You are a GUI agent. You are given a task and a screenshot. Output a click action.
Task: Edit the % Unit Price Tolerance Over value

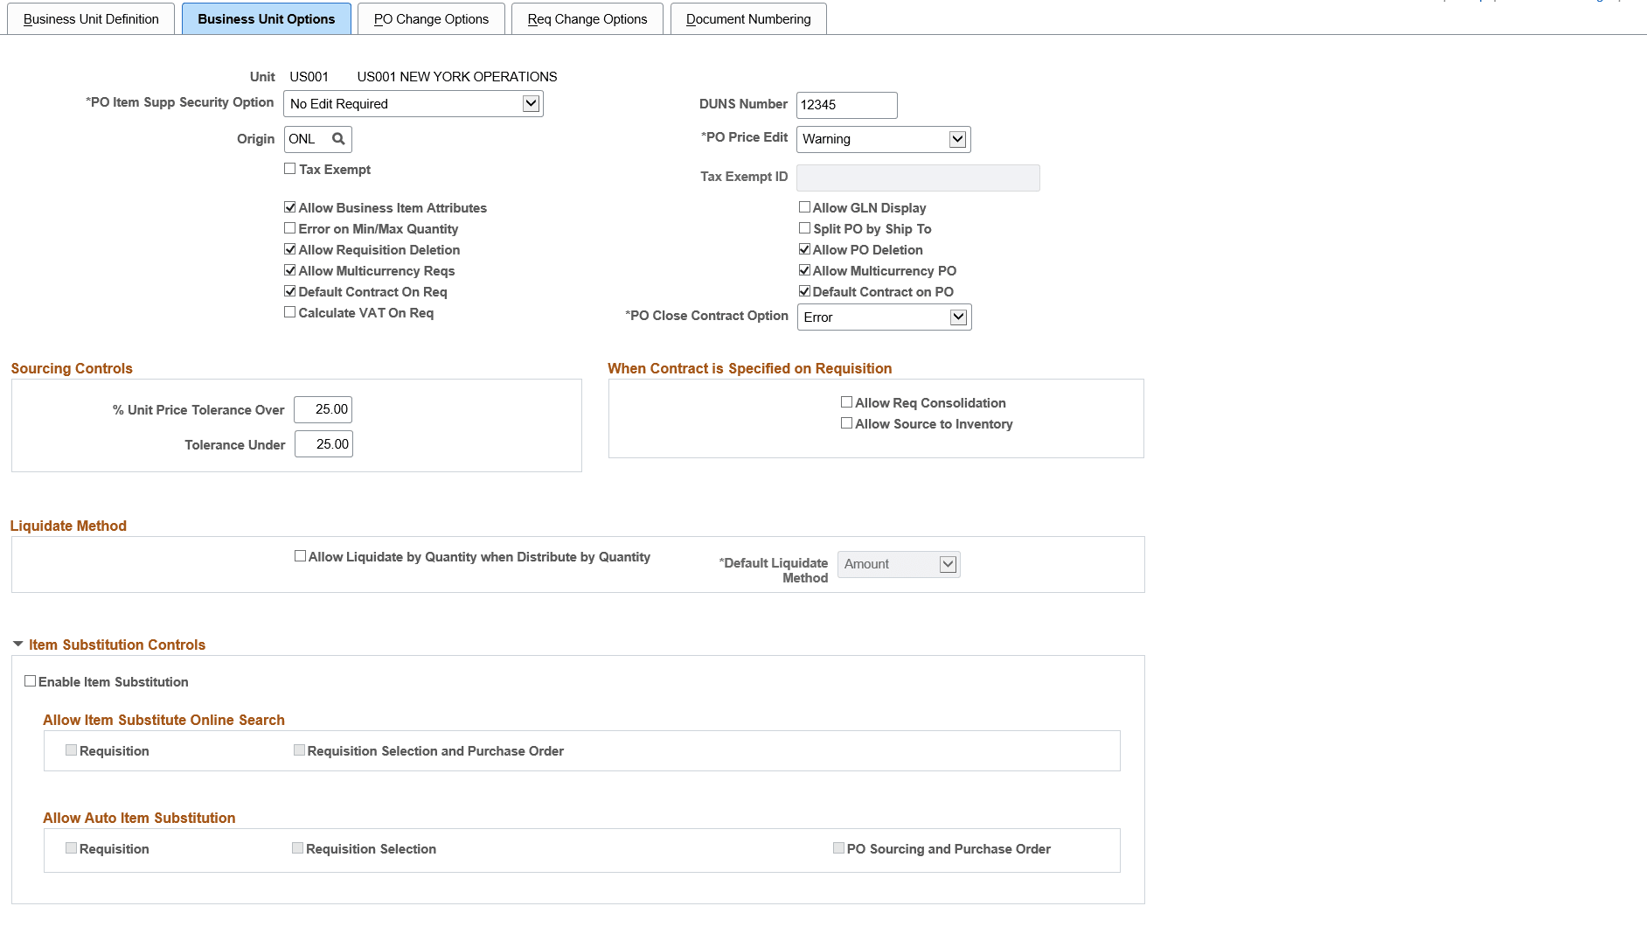click(x=323, y=408)
